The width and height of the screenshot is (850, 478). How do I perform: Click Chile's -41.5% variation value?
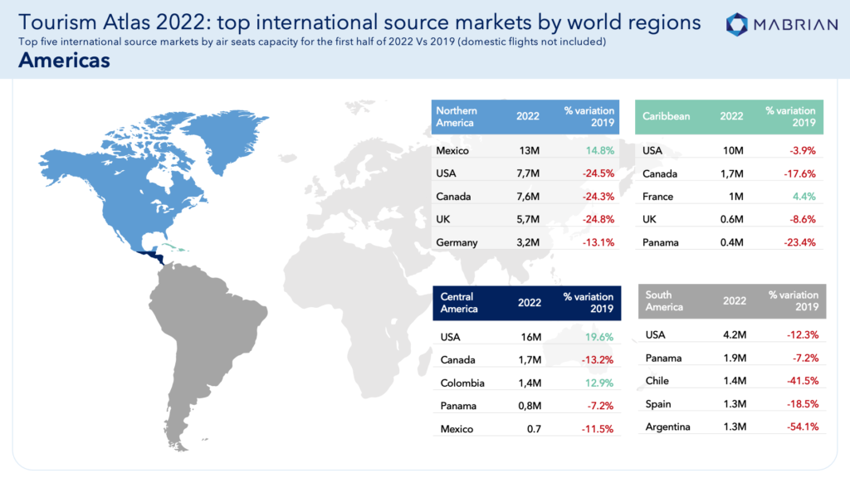click(803, 380)
